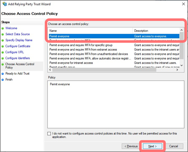The height and width of the screenshot is (152, 188).
Task: Open the Configure Certificate step
Action: (x=18, y=46)
